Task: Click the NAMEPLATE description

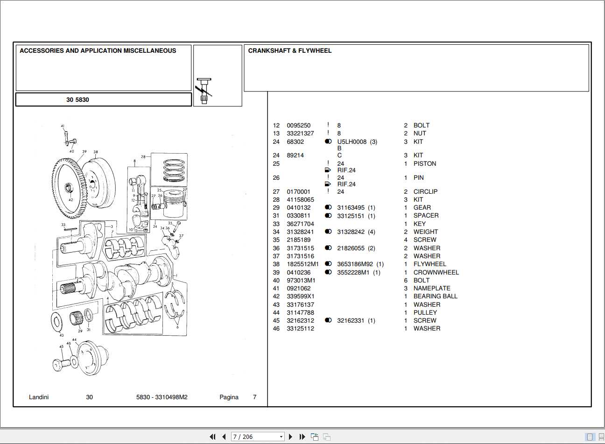Action: pos(432,288)
